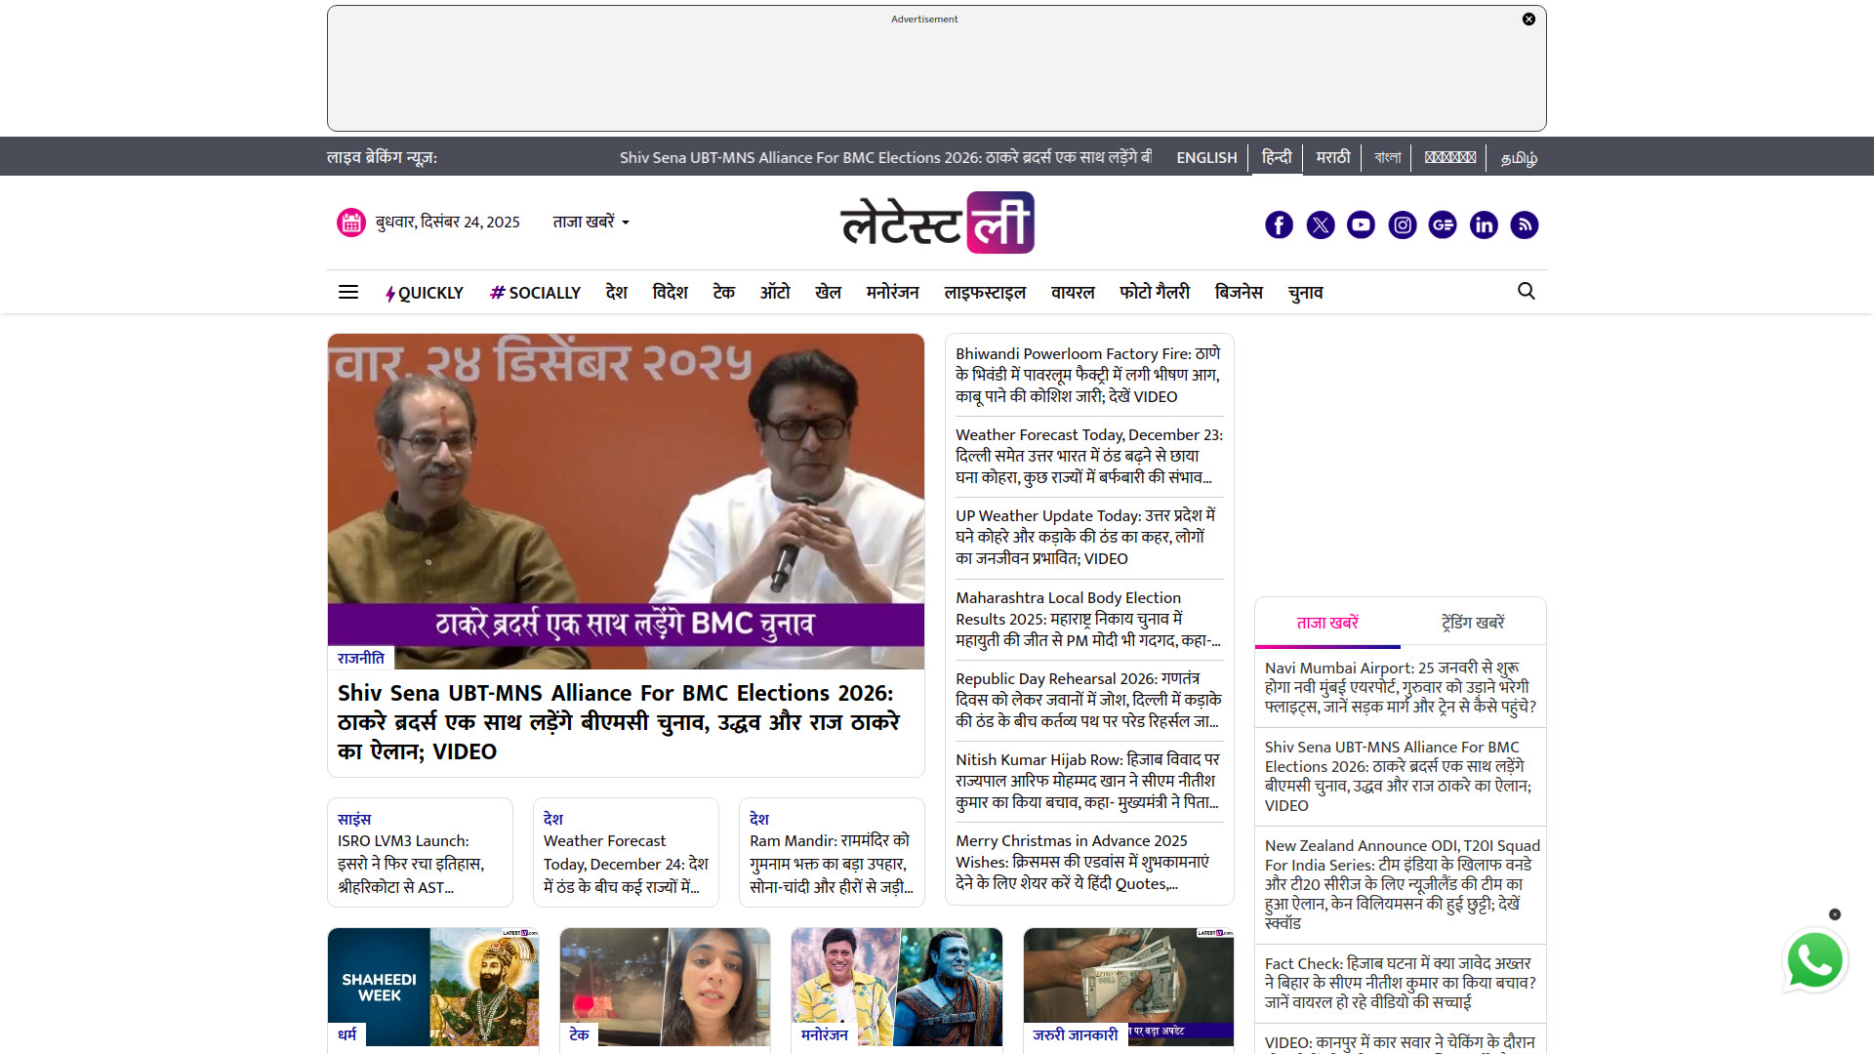This screenshot has height=1054, width=1874.
Task: Open the X (Twitter) social icon
Action: 1321,225
